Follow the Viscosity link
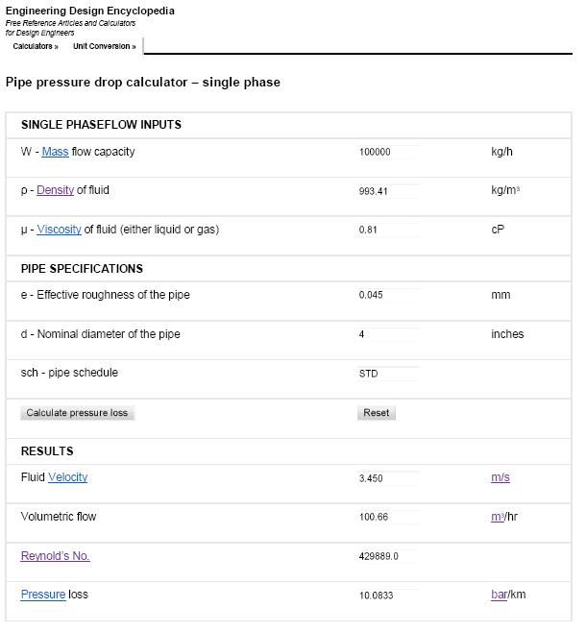The height and width of the screenshot is (632, 586). (59, 230)
